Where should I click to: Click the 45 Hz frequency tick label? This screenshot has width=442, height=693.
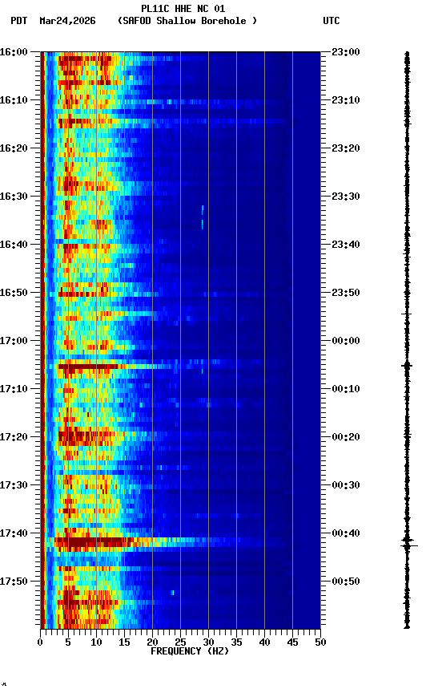pos(292,642)
